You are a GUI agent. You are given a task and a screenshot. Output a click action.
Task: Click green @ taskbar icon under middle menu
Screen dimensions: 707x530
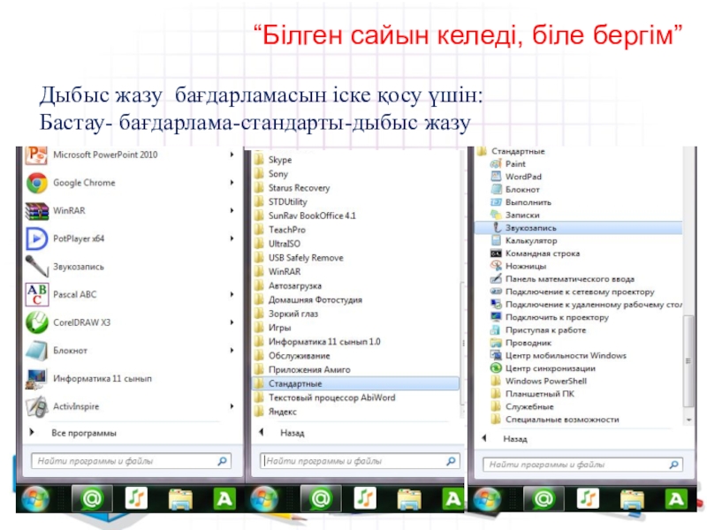click(321, 498)
